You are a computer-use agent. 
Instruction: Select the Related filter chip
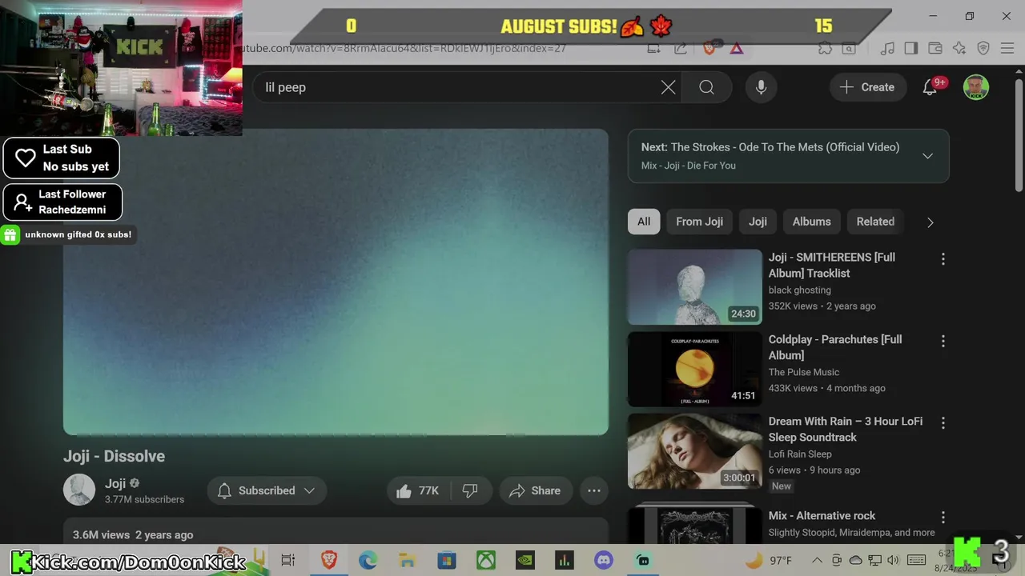point(875,222)
